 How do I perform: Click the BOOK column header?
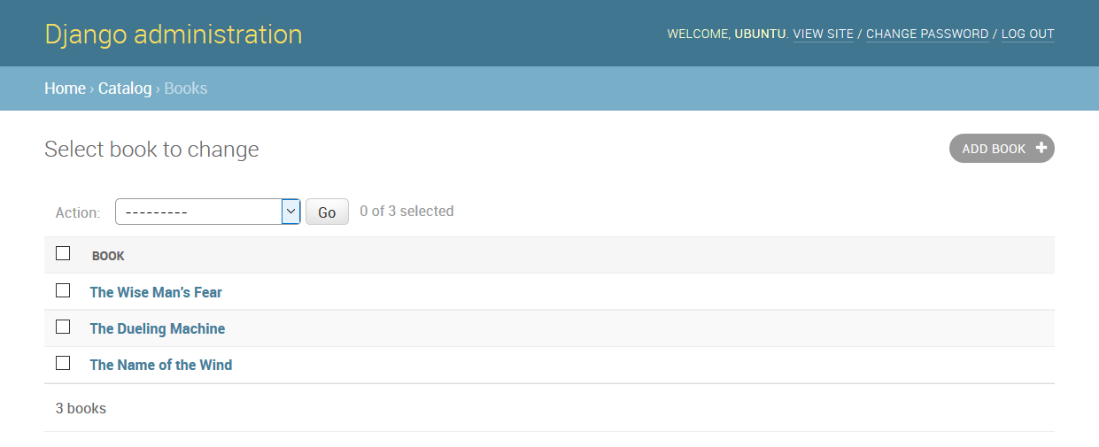click(108, 256)
